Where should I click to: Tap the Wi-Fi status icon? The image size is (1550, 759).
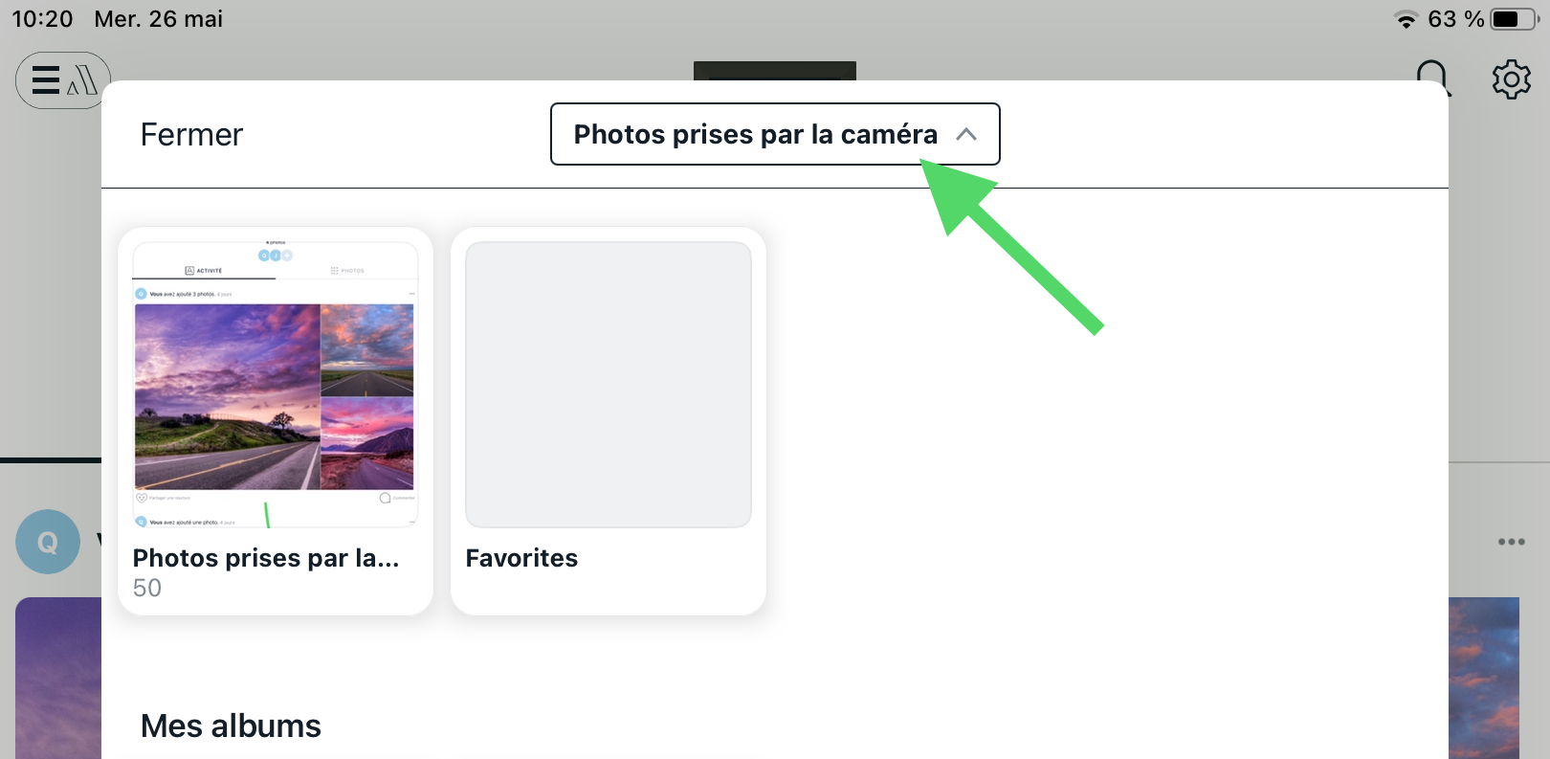1406,19
